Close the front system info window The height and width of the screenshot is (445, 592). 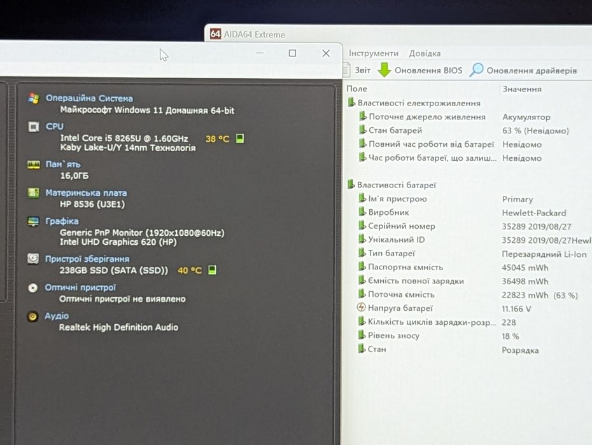coord(326,53)
